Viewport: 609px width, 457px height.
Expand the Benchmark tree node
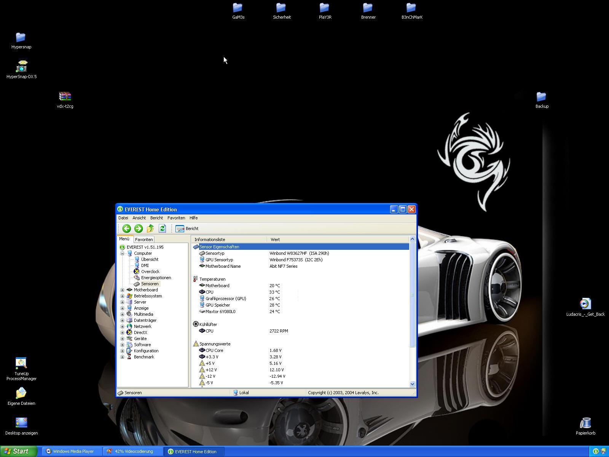point(123,357)
